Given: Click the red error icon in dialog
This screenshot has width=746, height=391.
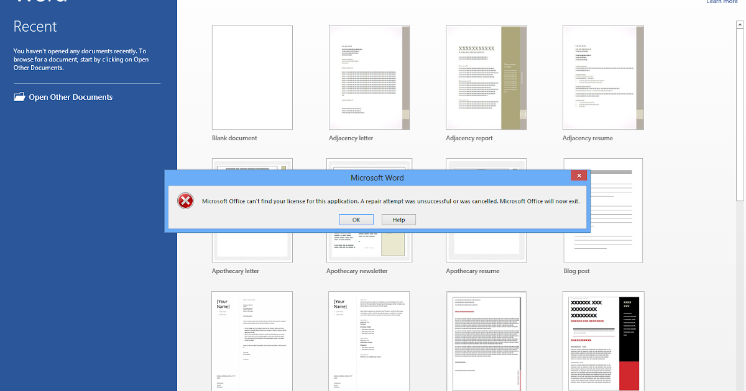Looking at the screenshot, I should coord(185,200).
